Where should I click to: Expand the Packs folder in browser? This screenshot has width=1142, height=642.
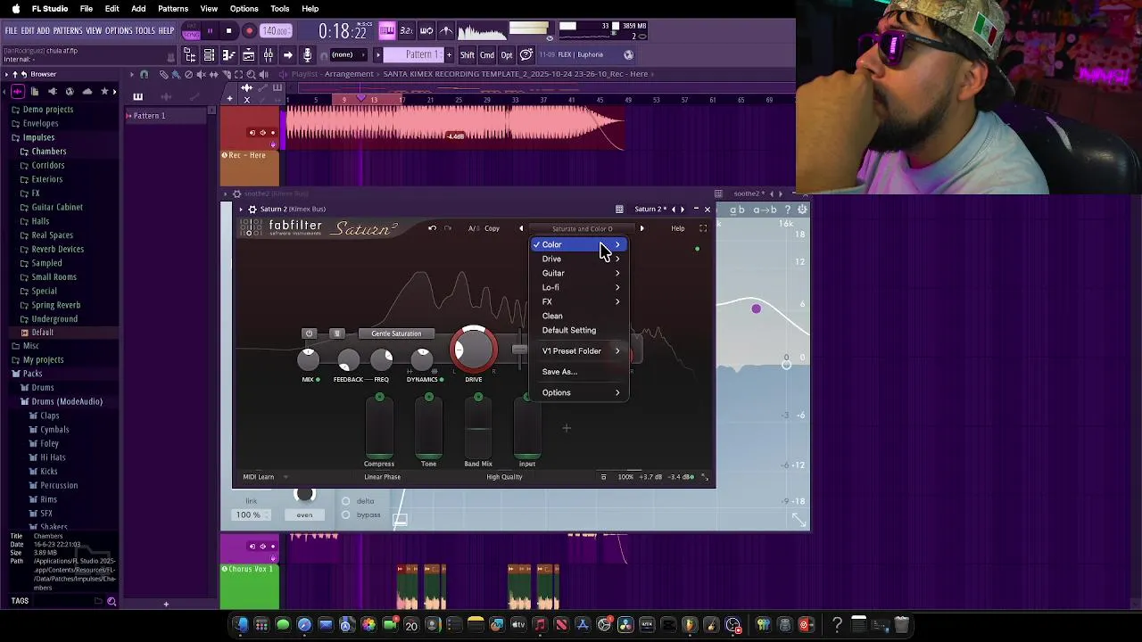coord(32,374)
